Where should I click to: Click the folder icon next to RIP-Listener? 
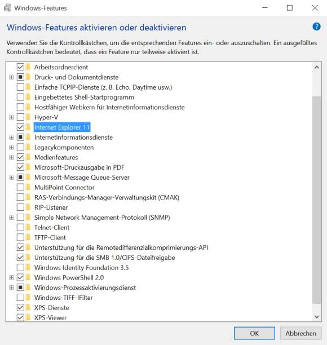tap(28, 207)
